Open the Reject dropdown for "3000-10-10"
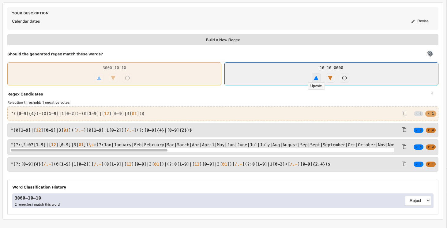The width and height of the screenshot is (447, 228). 418,200
